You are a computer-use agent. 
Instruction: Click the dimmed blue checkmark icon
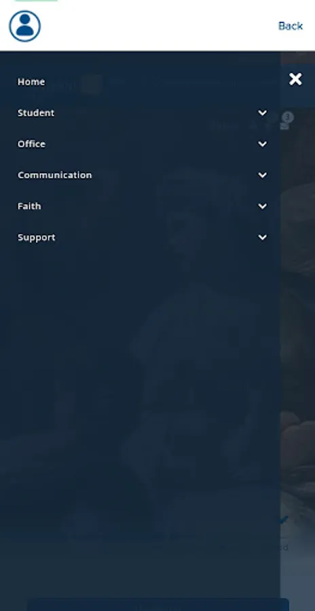(x=283, y=519)
